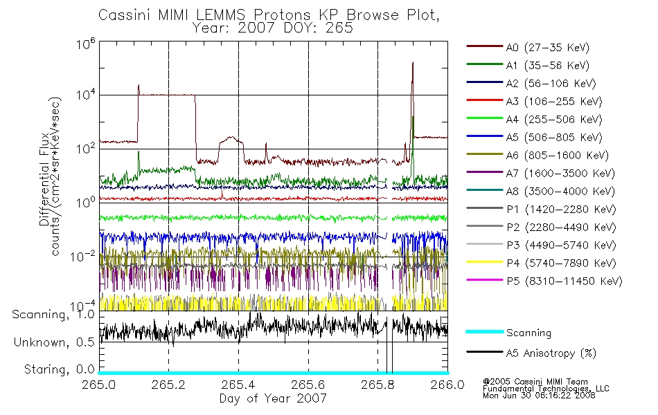Click the dark red A0 legend line

(485, 46)
